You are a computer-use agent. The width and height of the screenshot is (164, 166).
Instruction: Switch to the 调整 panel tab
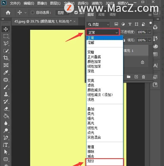pyautogui.click(x=113, y=14)
